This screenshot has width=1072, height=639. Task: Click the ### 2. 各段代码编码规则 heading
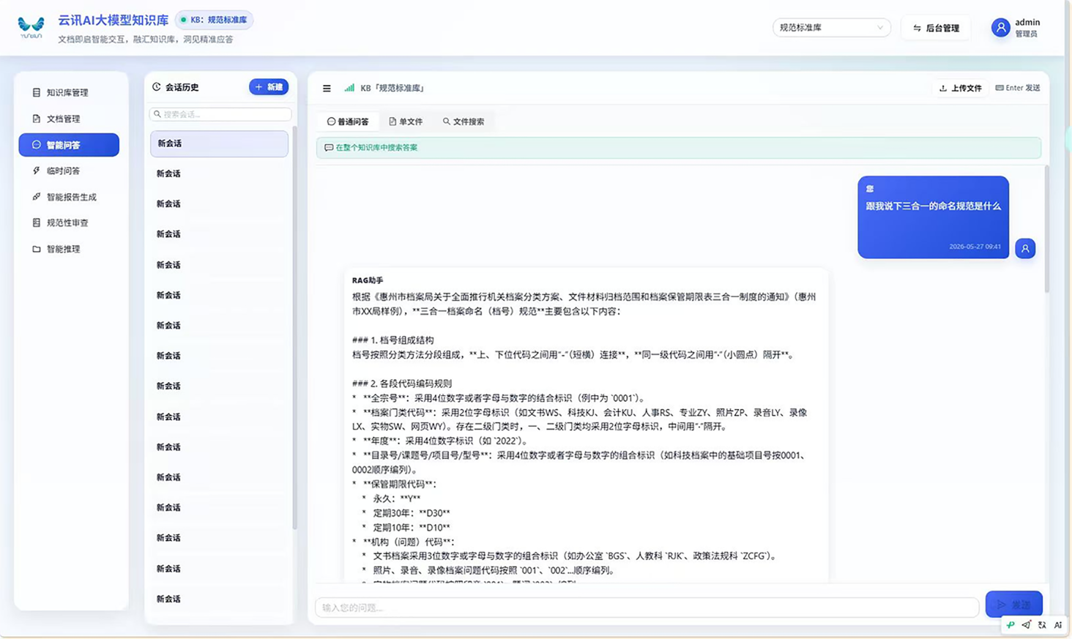coord(401,384)
